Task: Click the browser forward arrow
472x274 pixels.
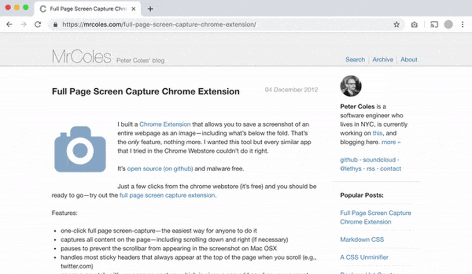Action: point(24,25)
